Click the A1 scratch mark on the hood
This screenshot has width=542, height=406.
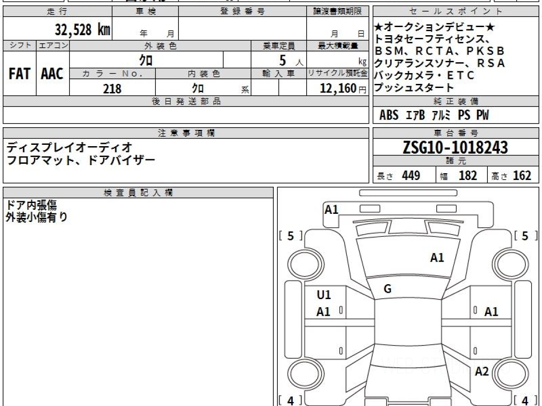pos(437,258)
